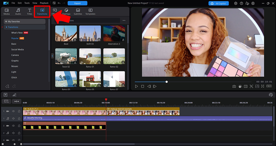Switch the preview to fullscreen mode
Screen dimensions: 276x146
263,86
